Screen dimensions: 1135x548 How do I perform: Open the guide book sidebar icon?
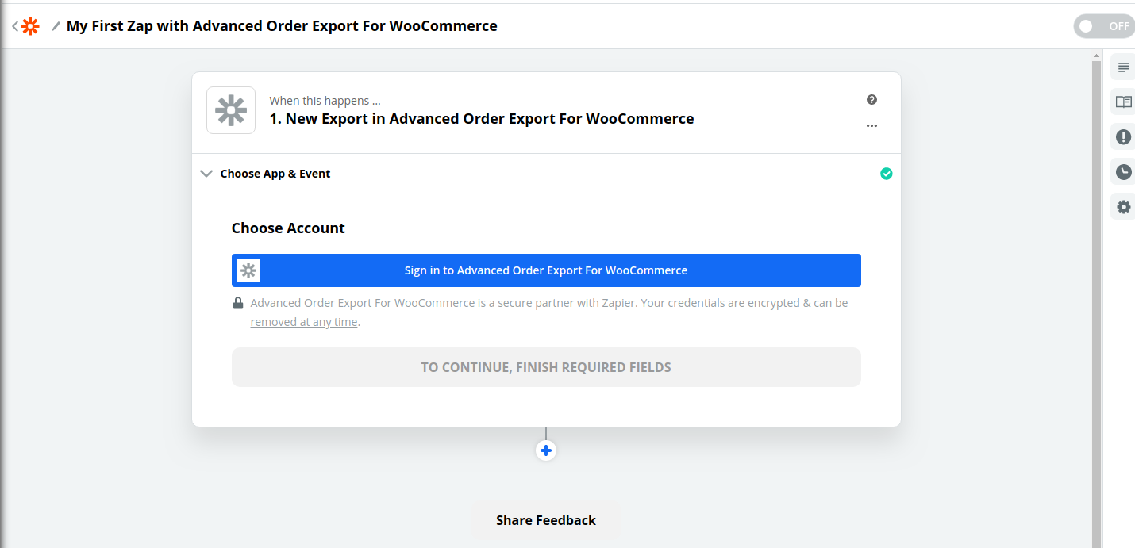click(1123, 102)
